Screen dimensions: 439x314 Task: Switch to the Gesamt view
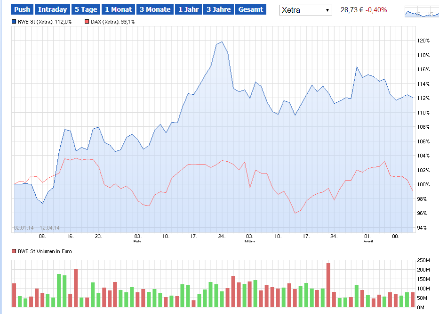251,9
